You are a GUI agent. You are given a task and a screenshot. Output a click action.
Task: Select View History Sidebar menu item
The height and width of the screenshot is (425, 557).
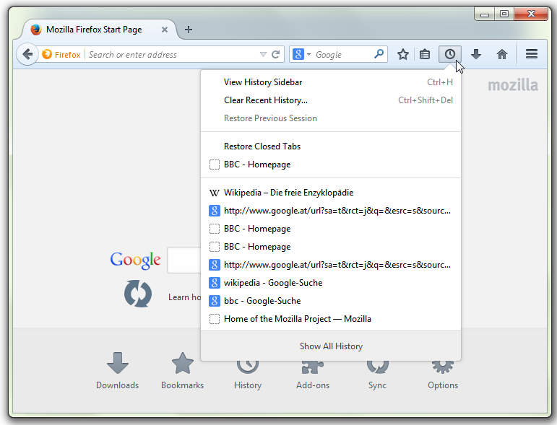click(263, 82)
